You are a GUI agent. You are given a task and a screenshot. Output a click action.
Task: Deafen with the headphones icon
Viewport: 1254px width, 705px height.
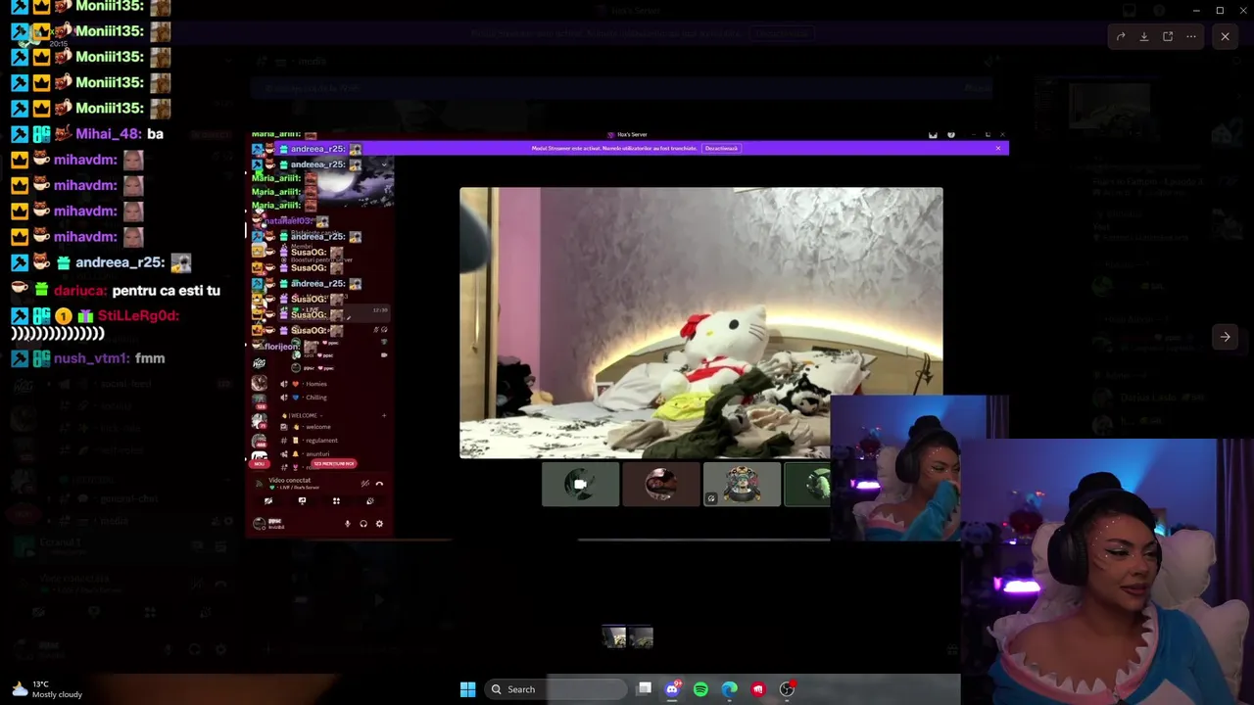363,524
